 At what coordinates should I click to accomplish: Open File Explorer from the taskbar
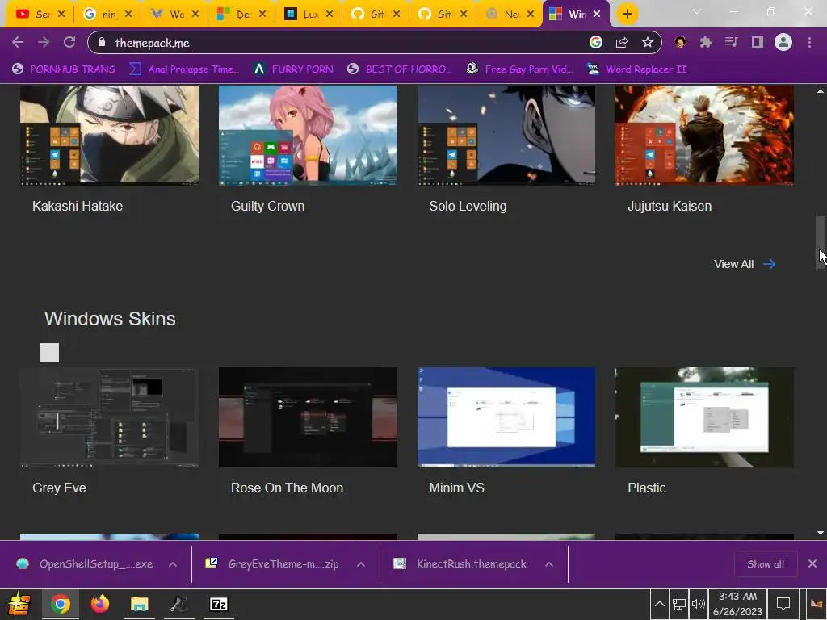coord(139,604)
